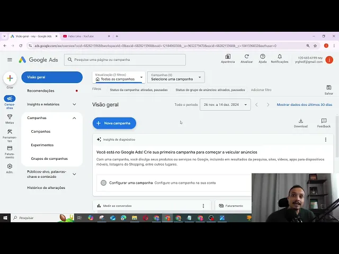Switch to Fabio Lima YouTube tab
This screenshot has height=254, width=339.
pos(84,37)
